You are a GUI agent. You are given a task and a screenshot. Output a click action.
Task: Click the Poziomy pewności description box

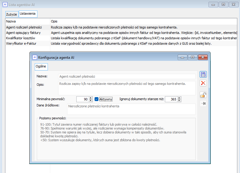pos(116,139)
